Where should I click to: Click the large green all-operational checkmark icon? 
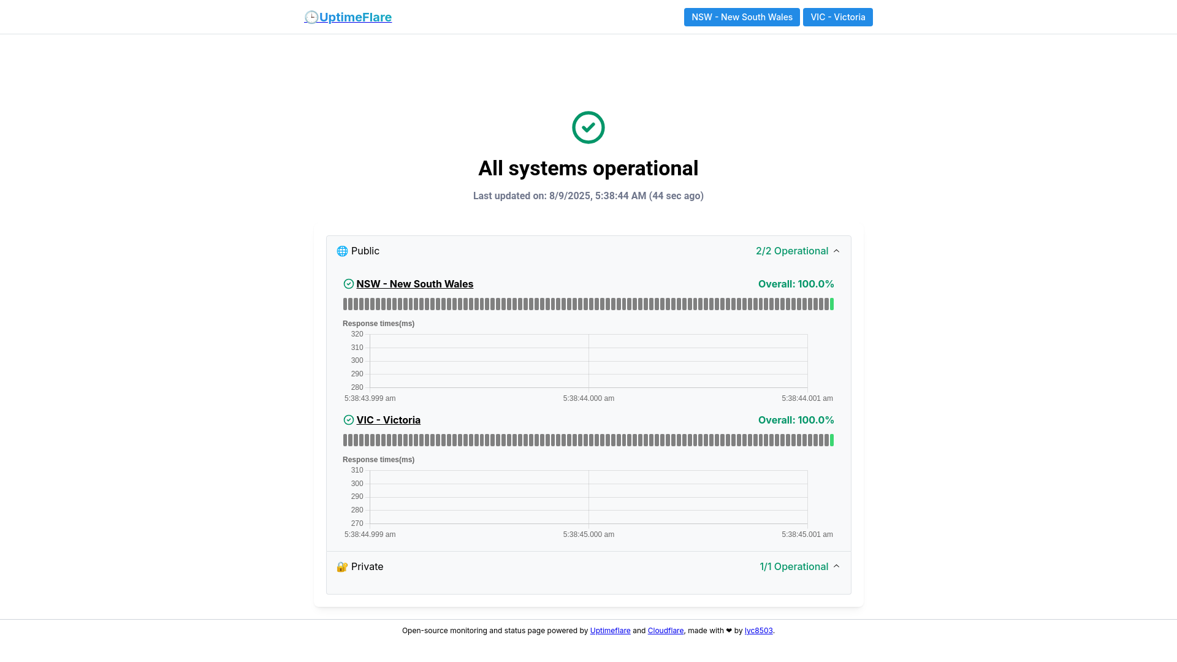(x=588, y=127)
